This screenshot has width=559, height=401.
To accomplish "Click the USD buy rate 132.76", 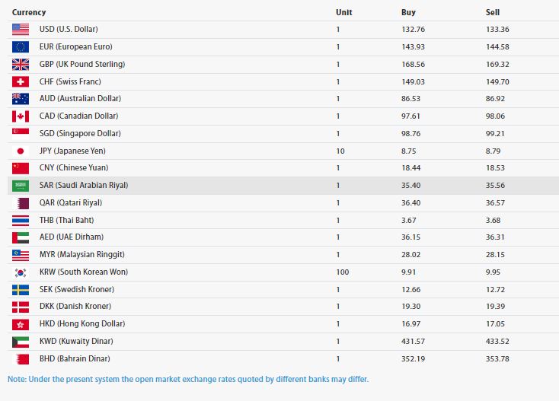I will (x=413, y=29).
